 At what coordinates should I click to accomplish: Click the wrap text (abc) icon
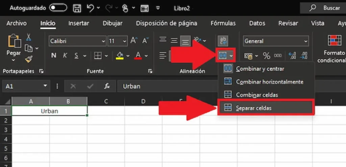click(223, 41)
